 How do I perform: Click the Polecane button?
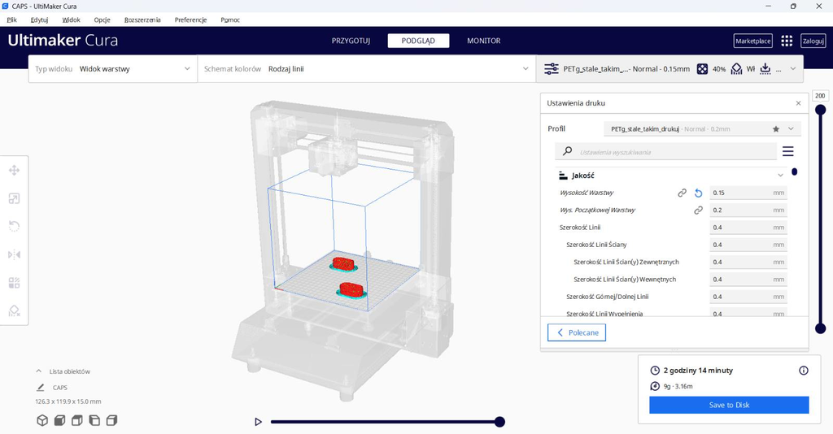[577, 332]
